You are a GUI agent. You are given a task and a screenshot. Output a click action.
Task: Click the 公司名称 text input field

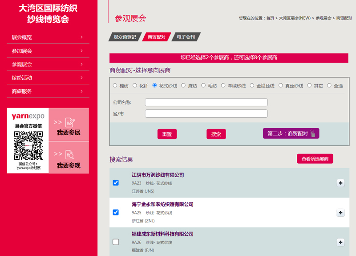pos(206,103)
